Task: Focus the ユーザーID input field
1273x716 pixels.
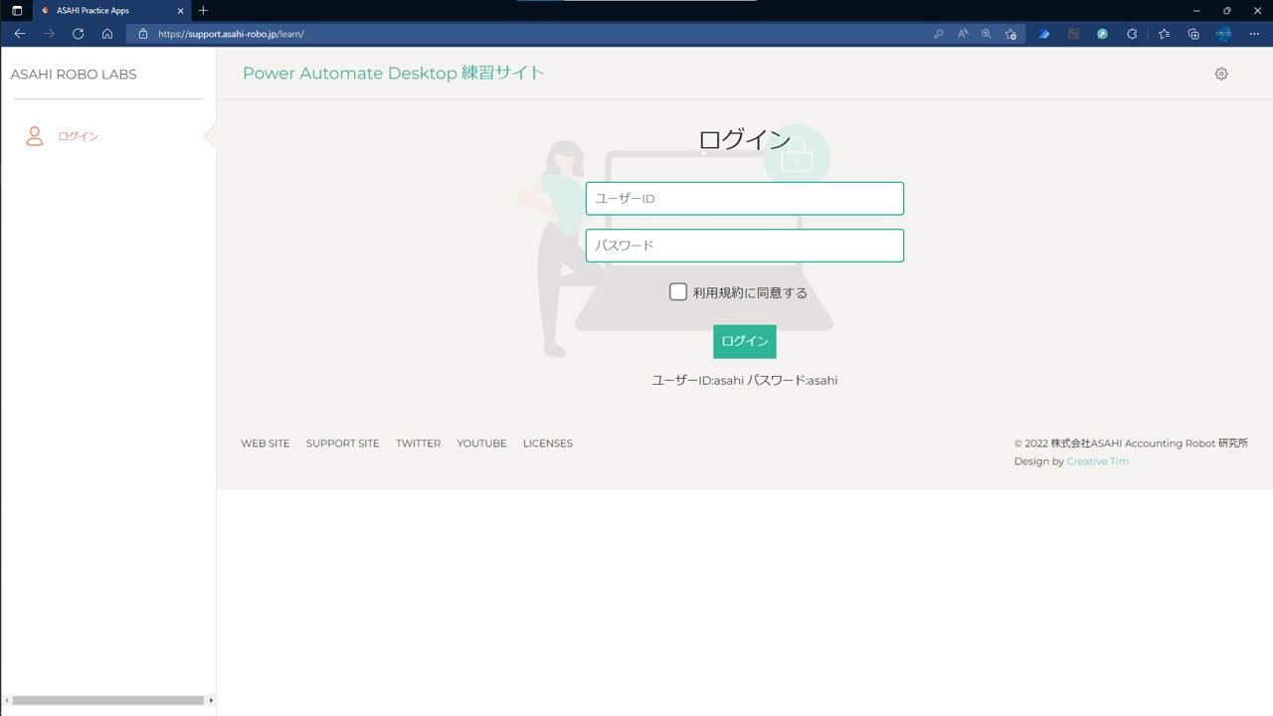Action: (745, 199)
